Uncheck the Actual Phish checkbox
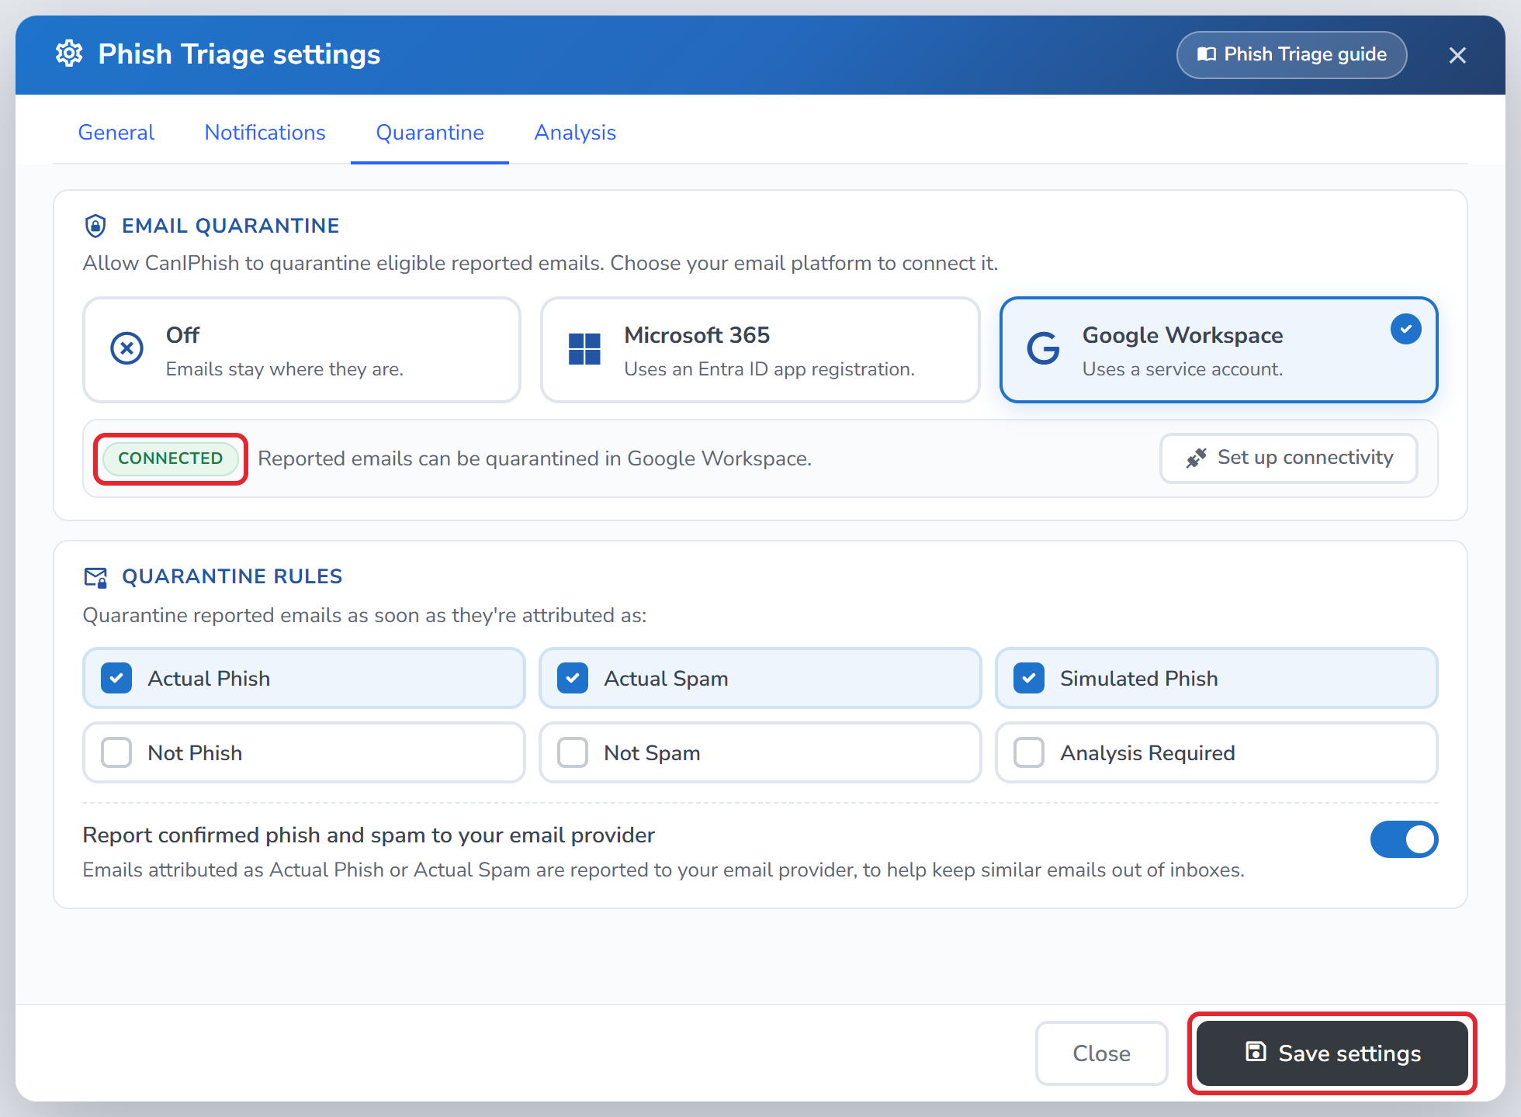 point(116,678)
